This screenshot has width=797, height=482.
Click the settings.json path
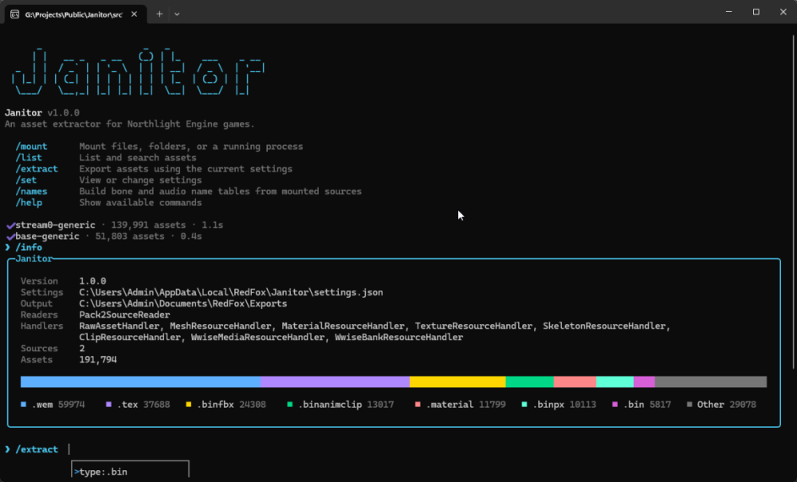(231, 292)
